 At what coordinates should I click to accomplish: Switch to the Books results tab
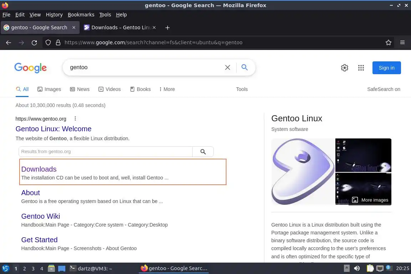[x=141, y=89]
